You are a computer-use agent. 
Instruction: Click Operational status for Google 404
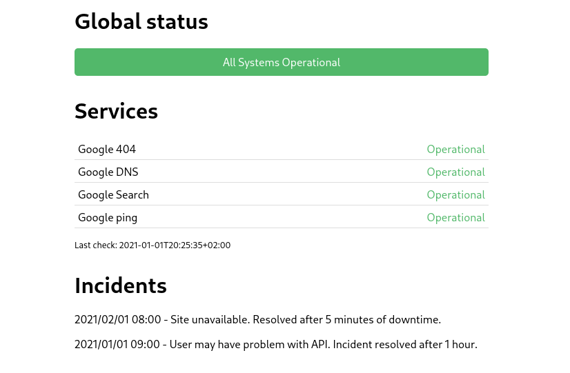[455, 149]
